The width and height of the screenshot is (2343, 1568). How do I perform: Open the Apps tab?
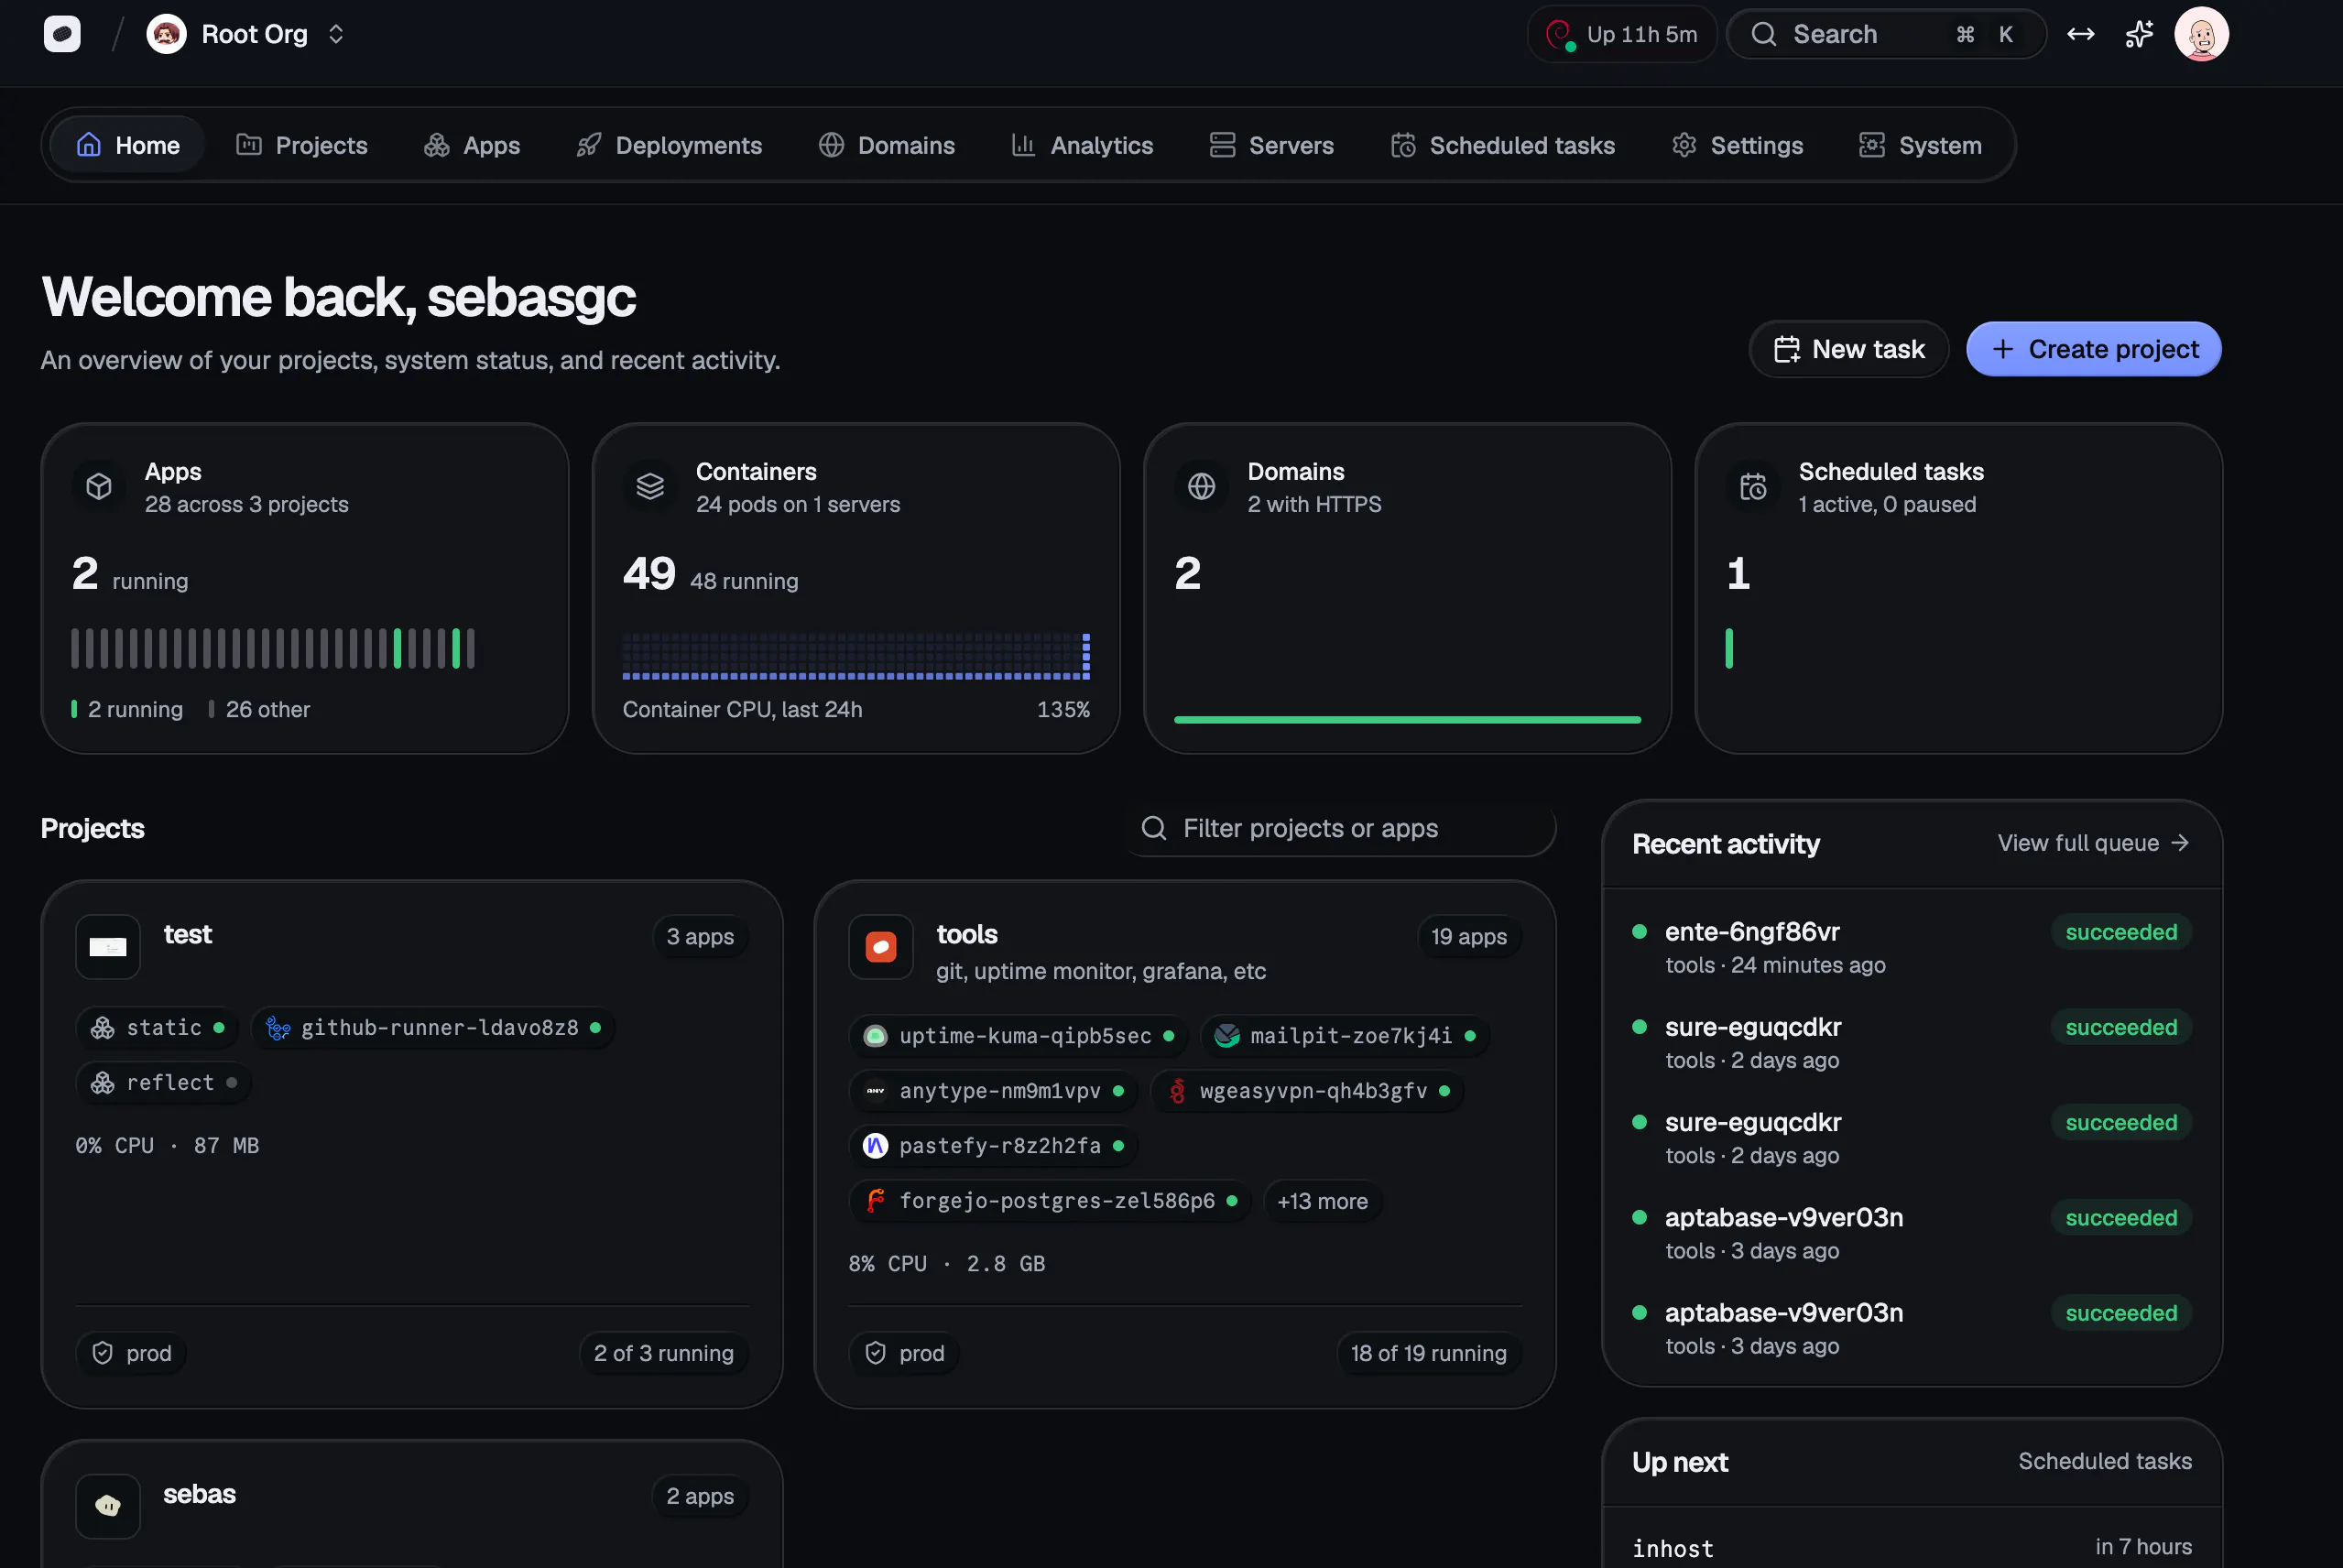click(472, 145)
